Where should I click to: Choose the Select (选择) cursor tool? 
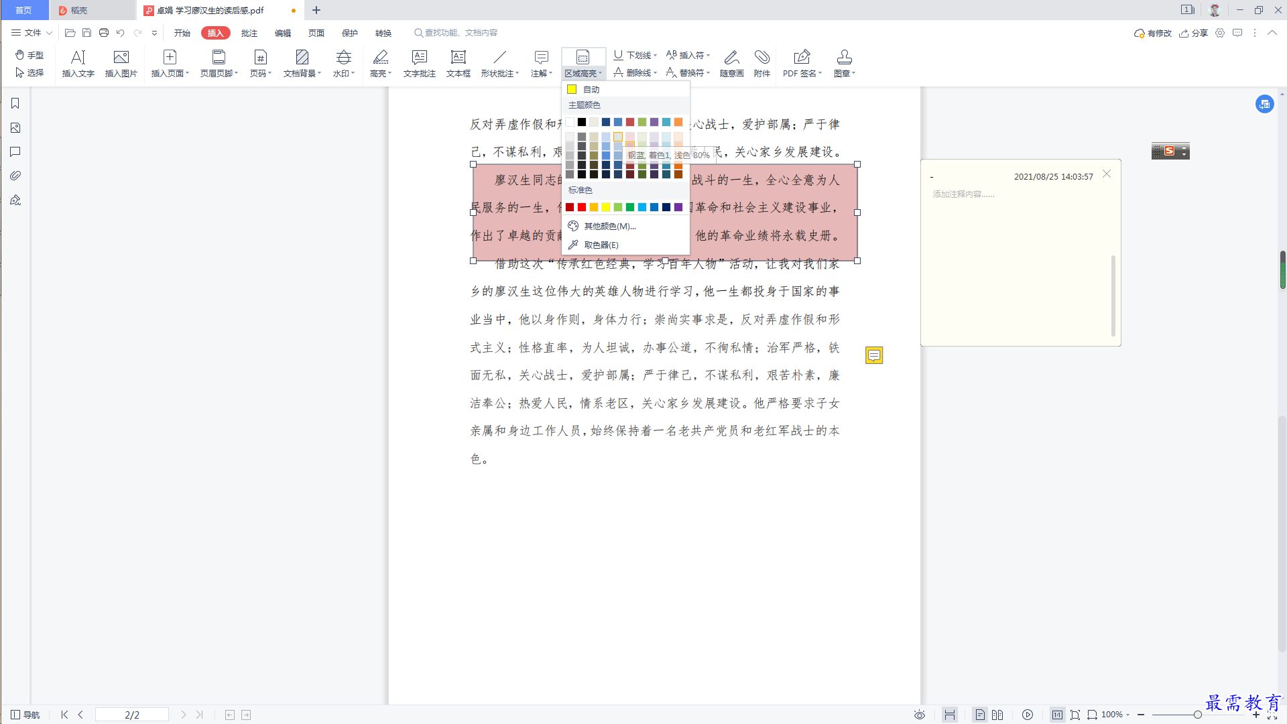point(29,72)
